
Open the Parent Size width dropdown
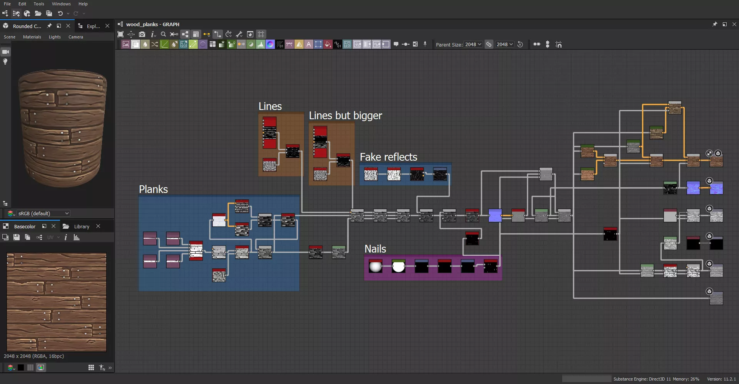click(473, 45)
